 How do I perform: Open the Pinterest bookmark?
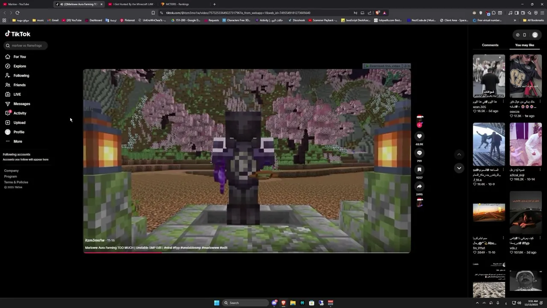coord(127,20)
